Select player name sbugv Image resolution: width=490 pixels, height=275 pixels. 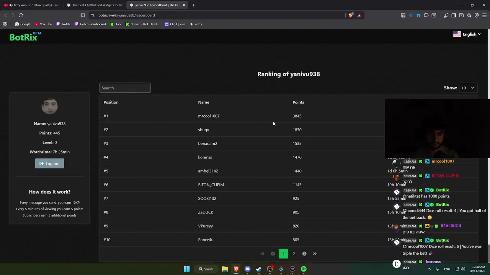point(203,130)
